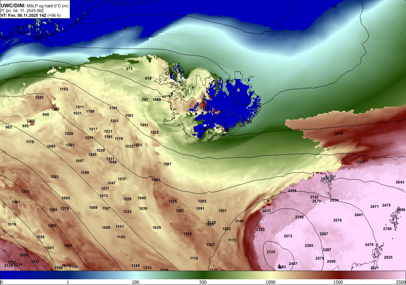Screen dimensions: 406x285
Task: Pick the height value 1297
Action: 167,164
